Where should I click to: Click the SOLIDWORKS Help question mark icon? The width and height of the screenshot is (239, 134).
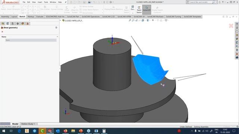pos(223,2)
